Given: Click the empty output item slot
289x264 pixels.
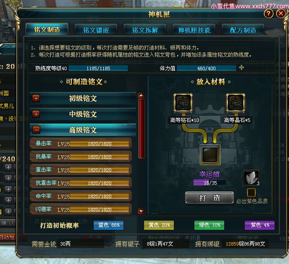Looking at the screenshot, I should (210, 155).
